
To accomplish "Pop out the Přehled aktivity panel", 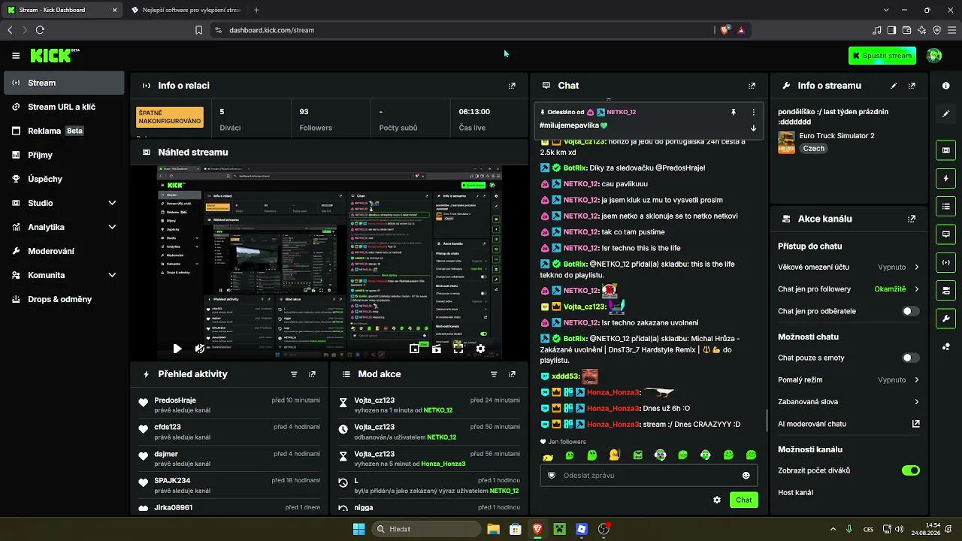I will pos(312,374).
